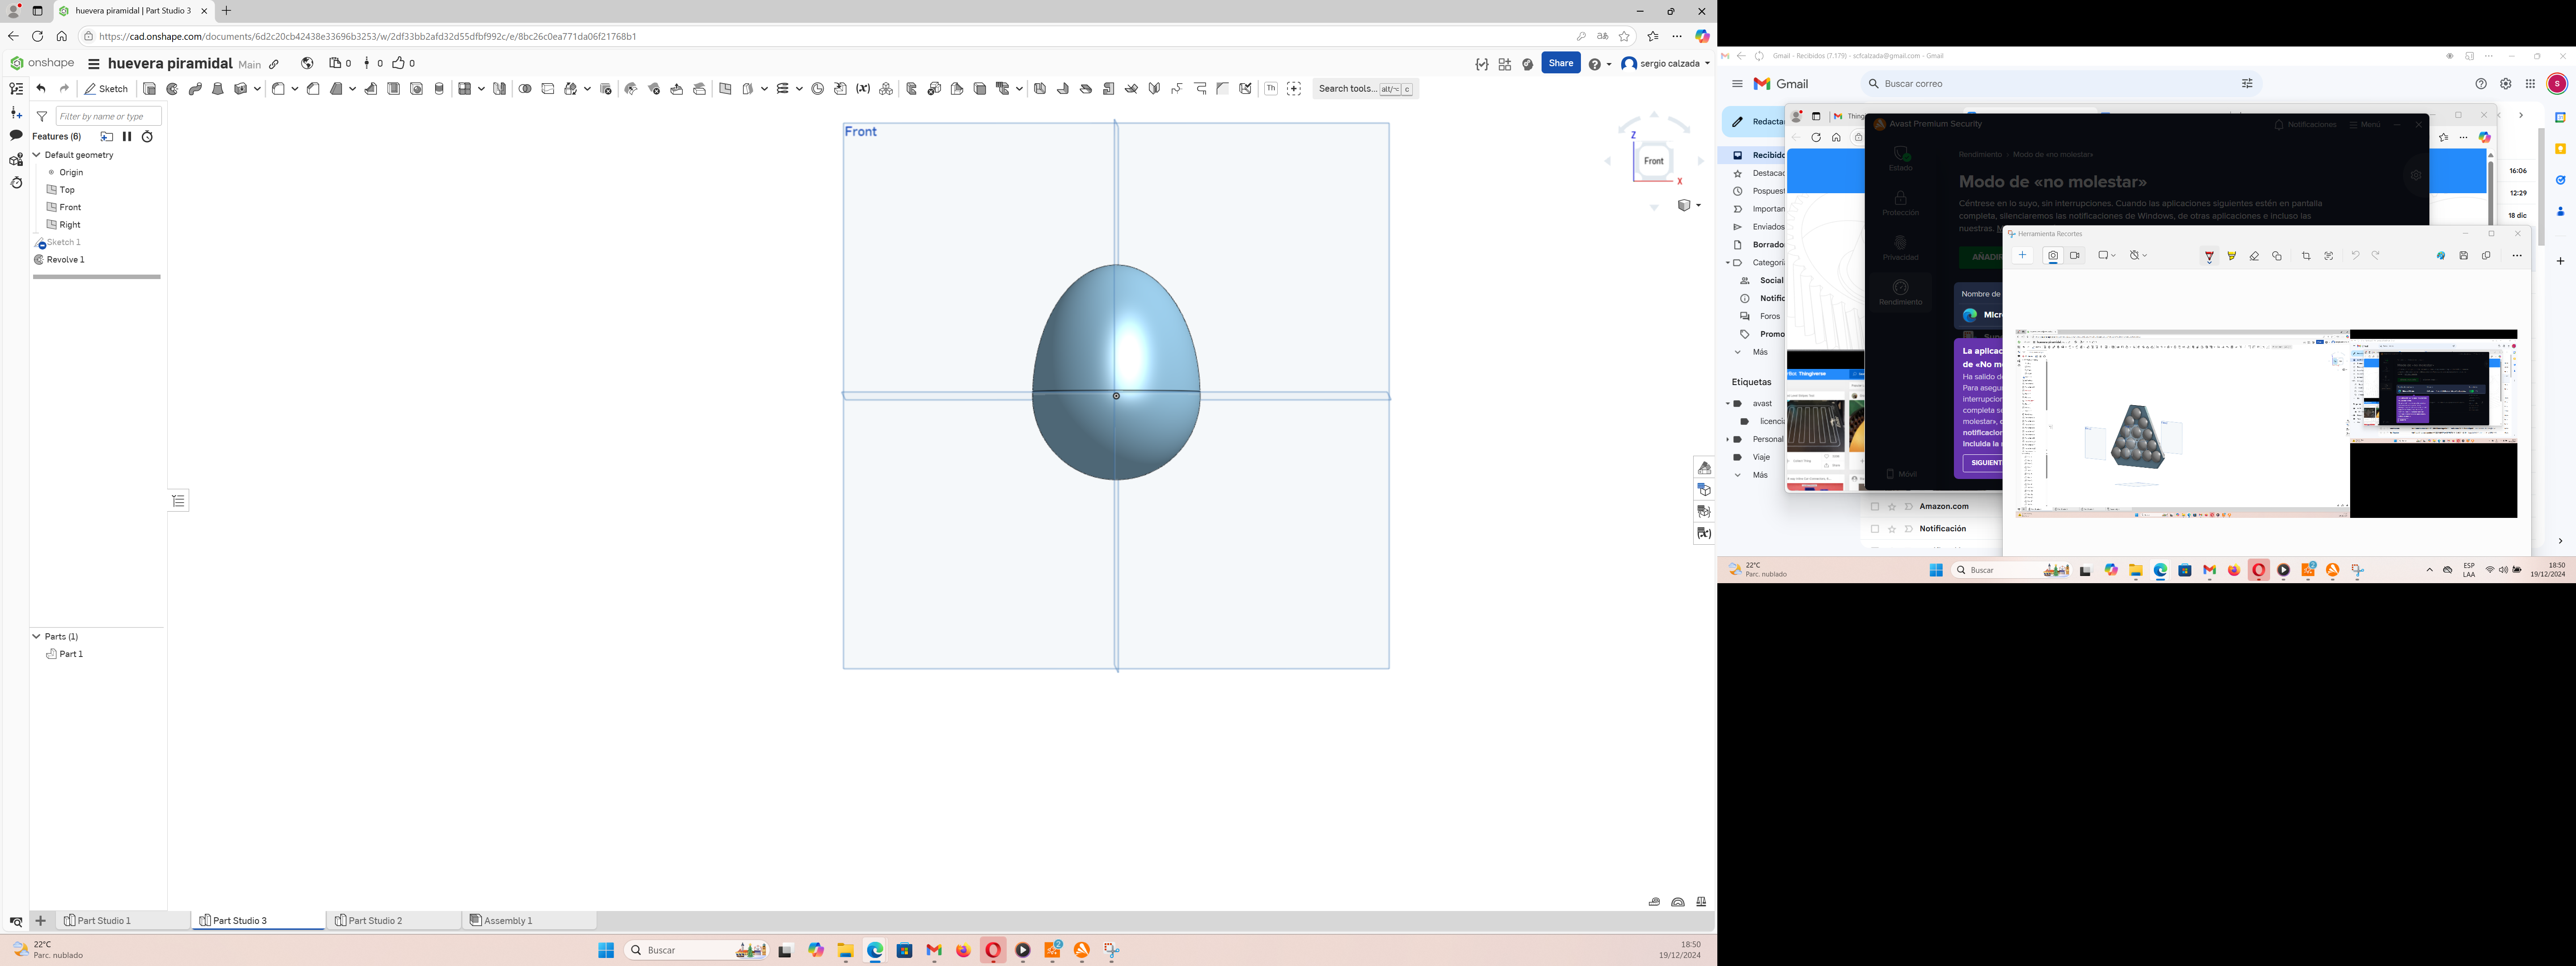Pause feature regeneration with the pause icon
The width and height of the screenshot is (2576, 966).
[x=127, y=136]
